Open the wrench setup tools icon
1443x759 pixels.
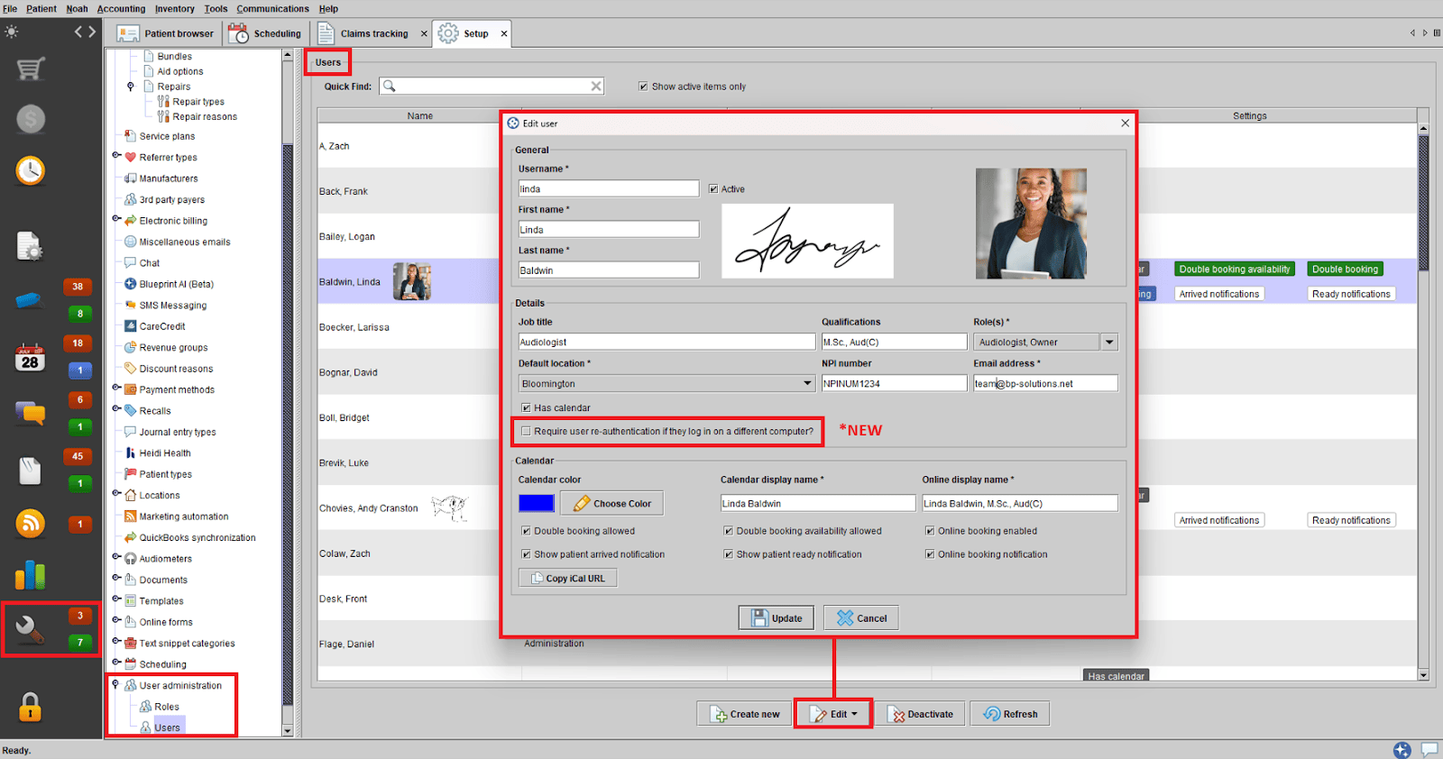[29, 628]
